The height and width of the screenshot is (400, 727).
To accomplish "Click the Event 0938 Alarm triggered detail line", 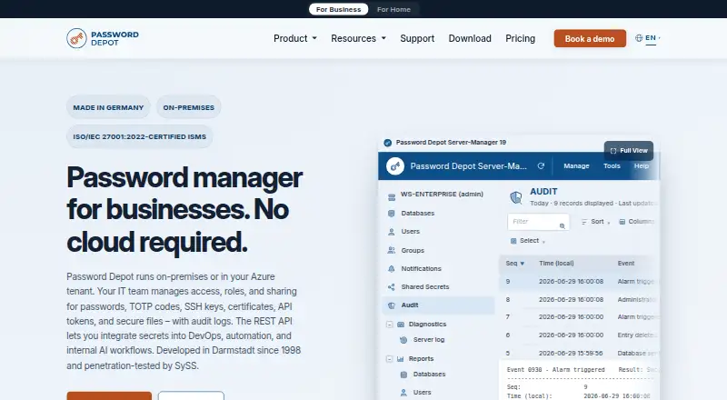I will (555, 370).
